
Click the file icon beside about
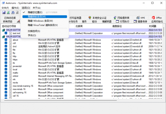tap(10, 40)
